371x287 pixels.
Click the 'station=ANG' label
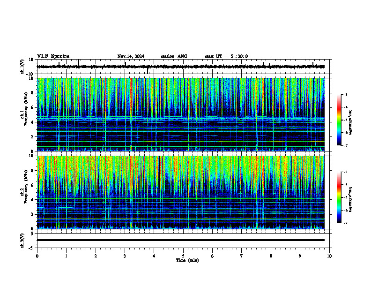tap(174, 56)
